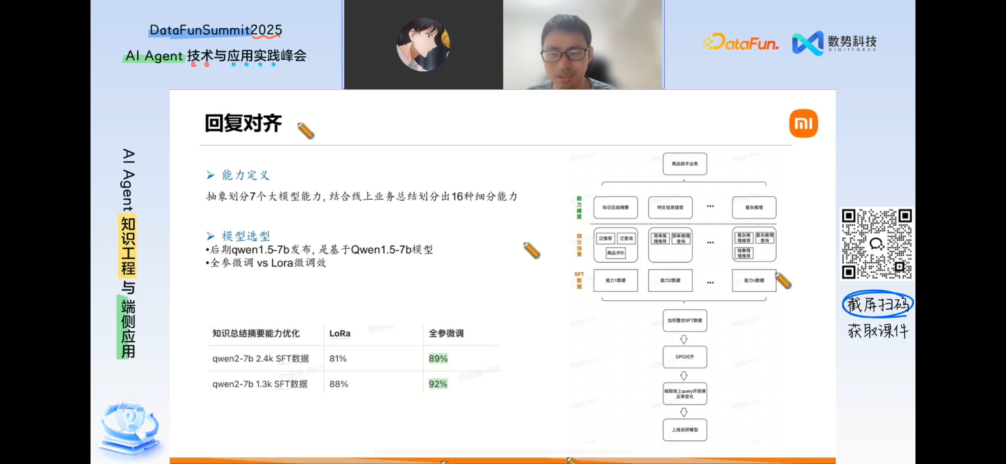
Task: Click the green highlighted 89% cell
Action: click(x=438, y=359)
